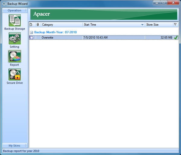
Task: Click the Backup Month-Year: 07-2010 group label
Action: click(x=56, y=32)
